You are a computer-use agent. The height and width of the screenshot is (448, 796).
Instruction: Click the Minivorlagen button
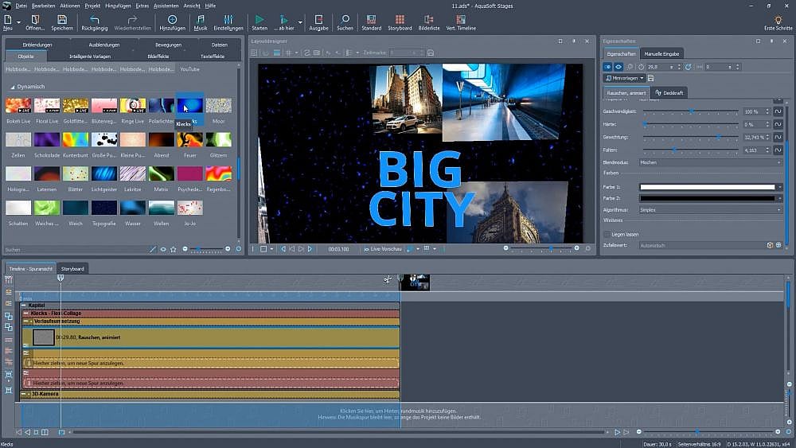624,78
